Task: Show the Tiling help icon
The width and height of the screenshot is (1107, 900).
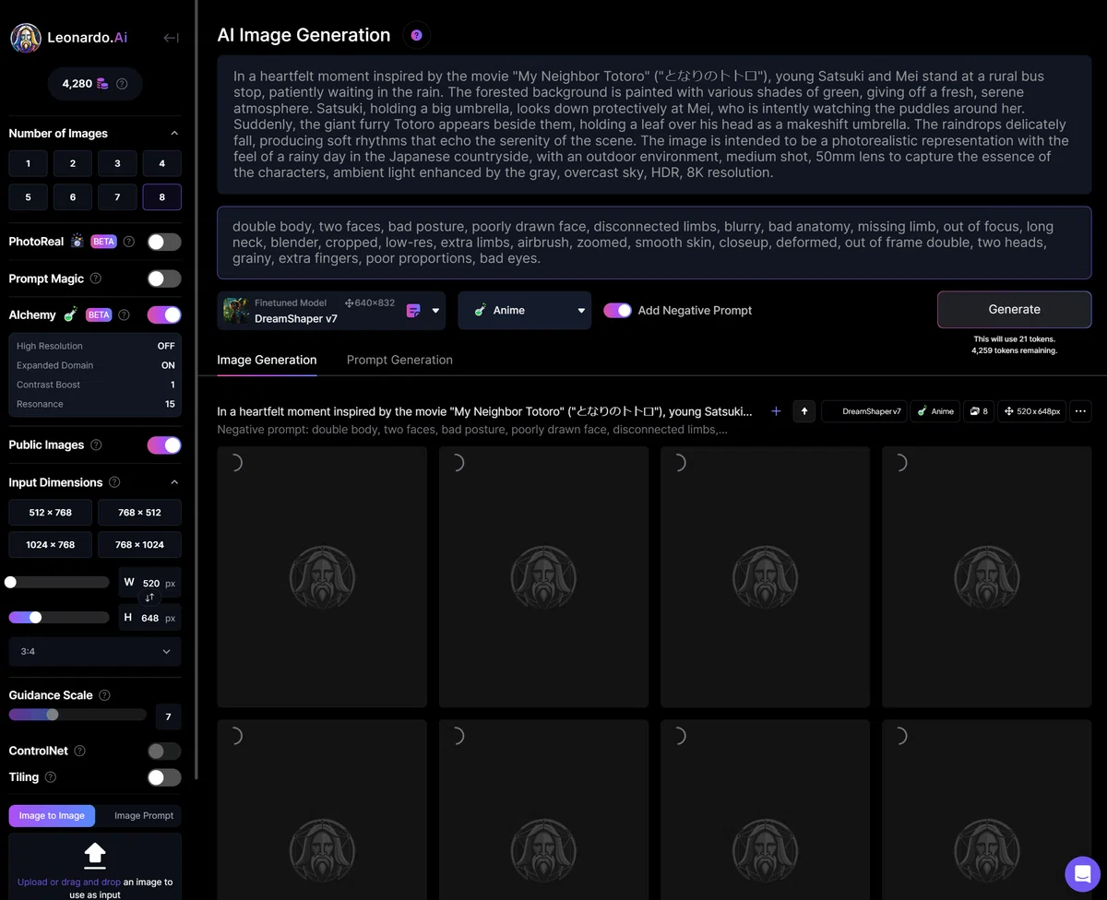Action: pyautogui.click(x=51, y=777)
